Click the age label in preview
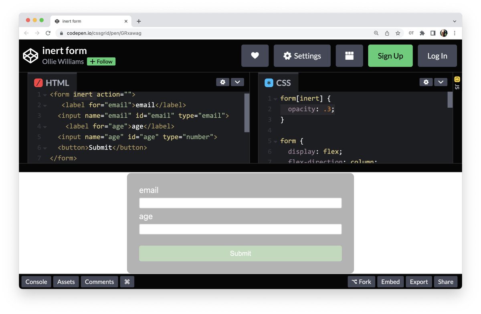The height and width of the screenshot is (314, 481). 146,217
